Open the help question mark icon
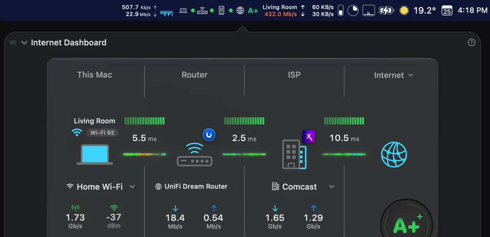Screen dimensions: 490x237 click(472, 43)
